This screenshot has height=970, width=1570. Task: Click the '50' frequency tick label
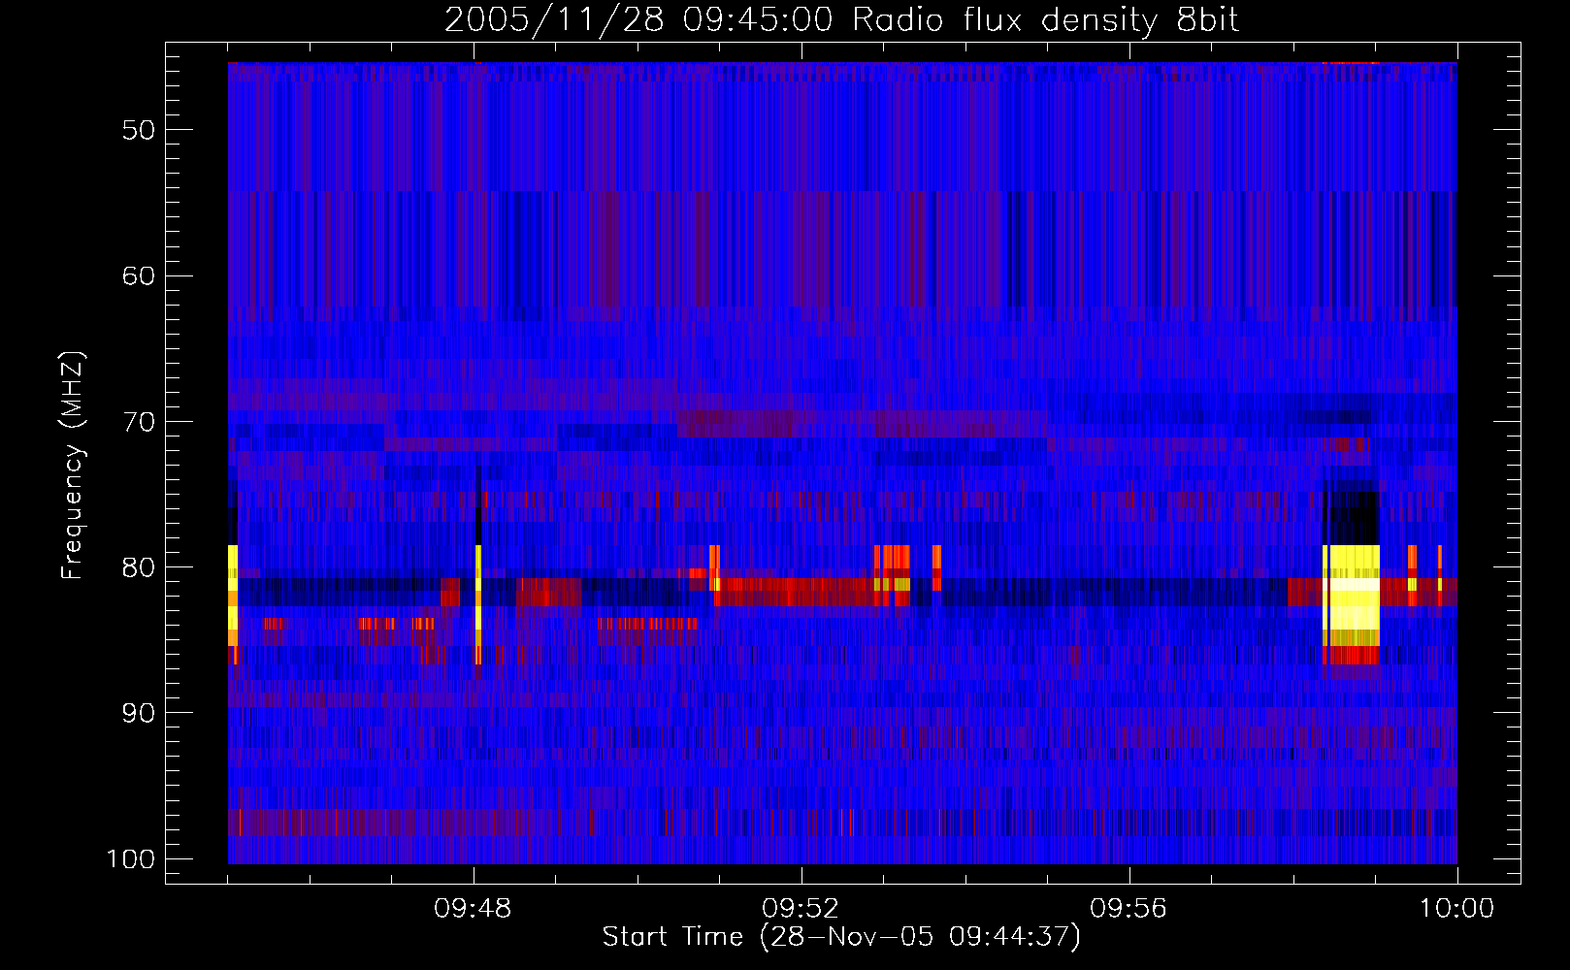[138, 130]
